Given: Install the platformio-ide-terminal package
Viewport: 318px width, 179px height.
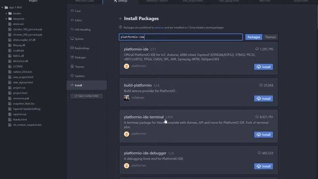Looking at the screenshot, I should point(263,135).
